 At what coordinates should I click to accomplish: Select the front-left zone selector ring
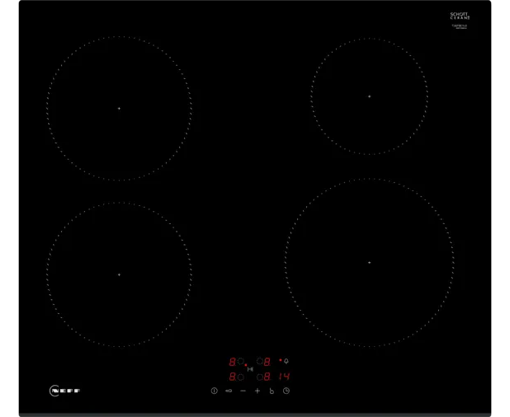click(240, 376)
